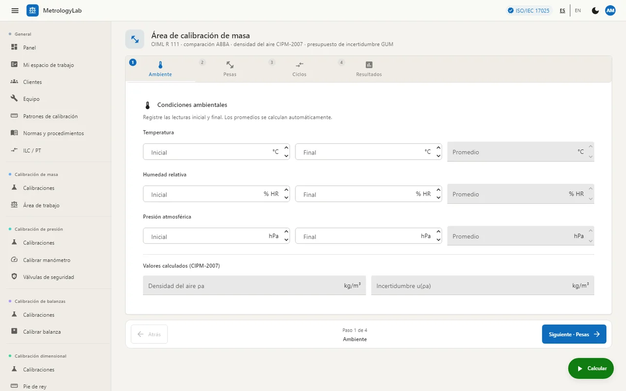
Task: Open the hamburger navigation menu
Action: [15, 10]
